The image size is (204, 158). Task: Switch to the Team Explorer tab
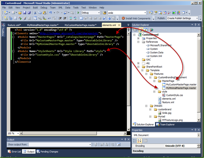[165, 124]
